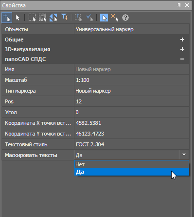
Task: Click the Универсальный маркер objects field
Action: [x=132, y=29]
